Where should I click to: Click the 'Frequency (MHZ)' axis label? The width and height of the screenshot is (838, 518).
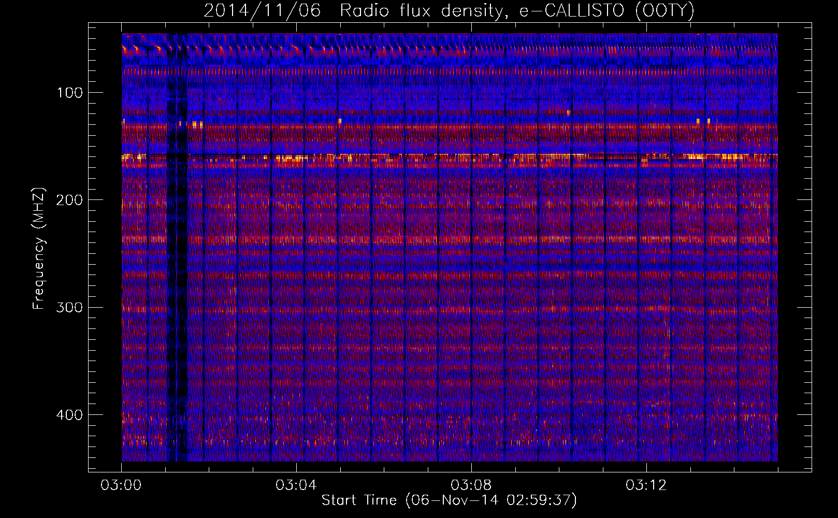click(x=39, y=248)
